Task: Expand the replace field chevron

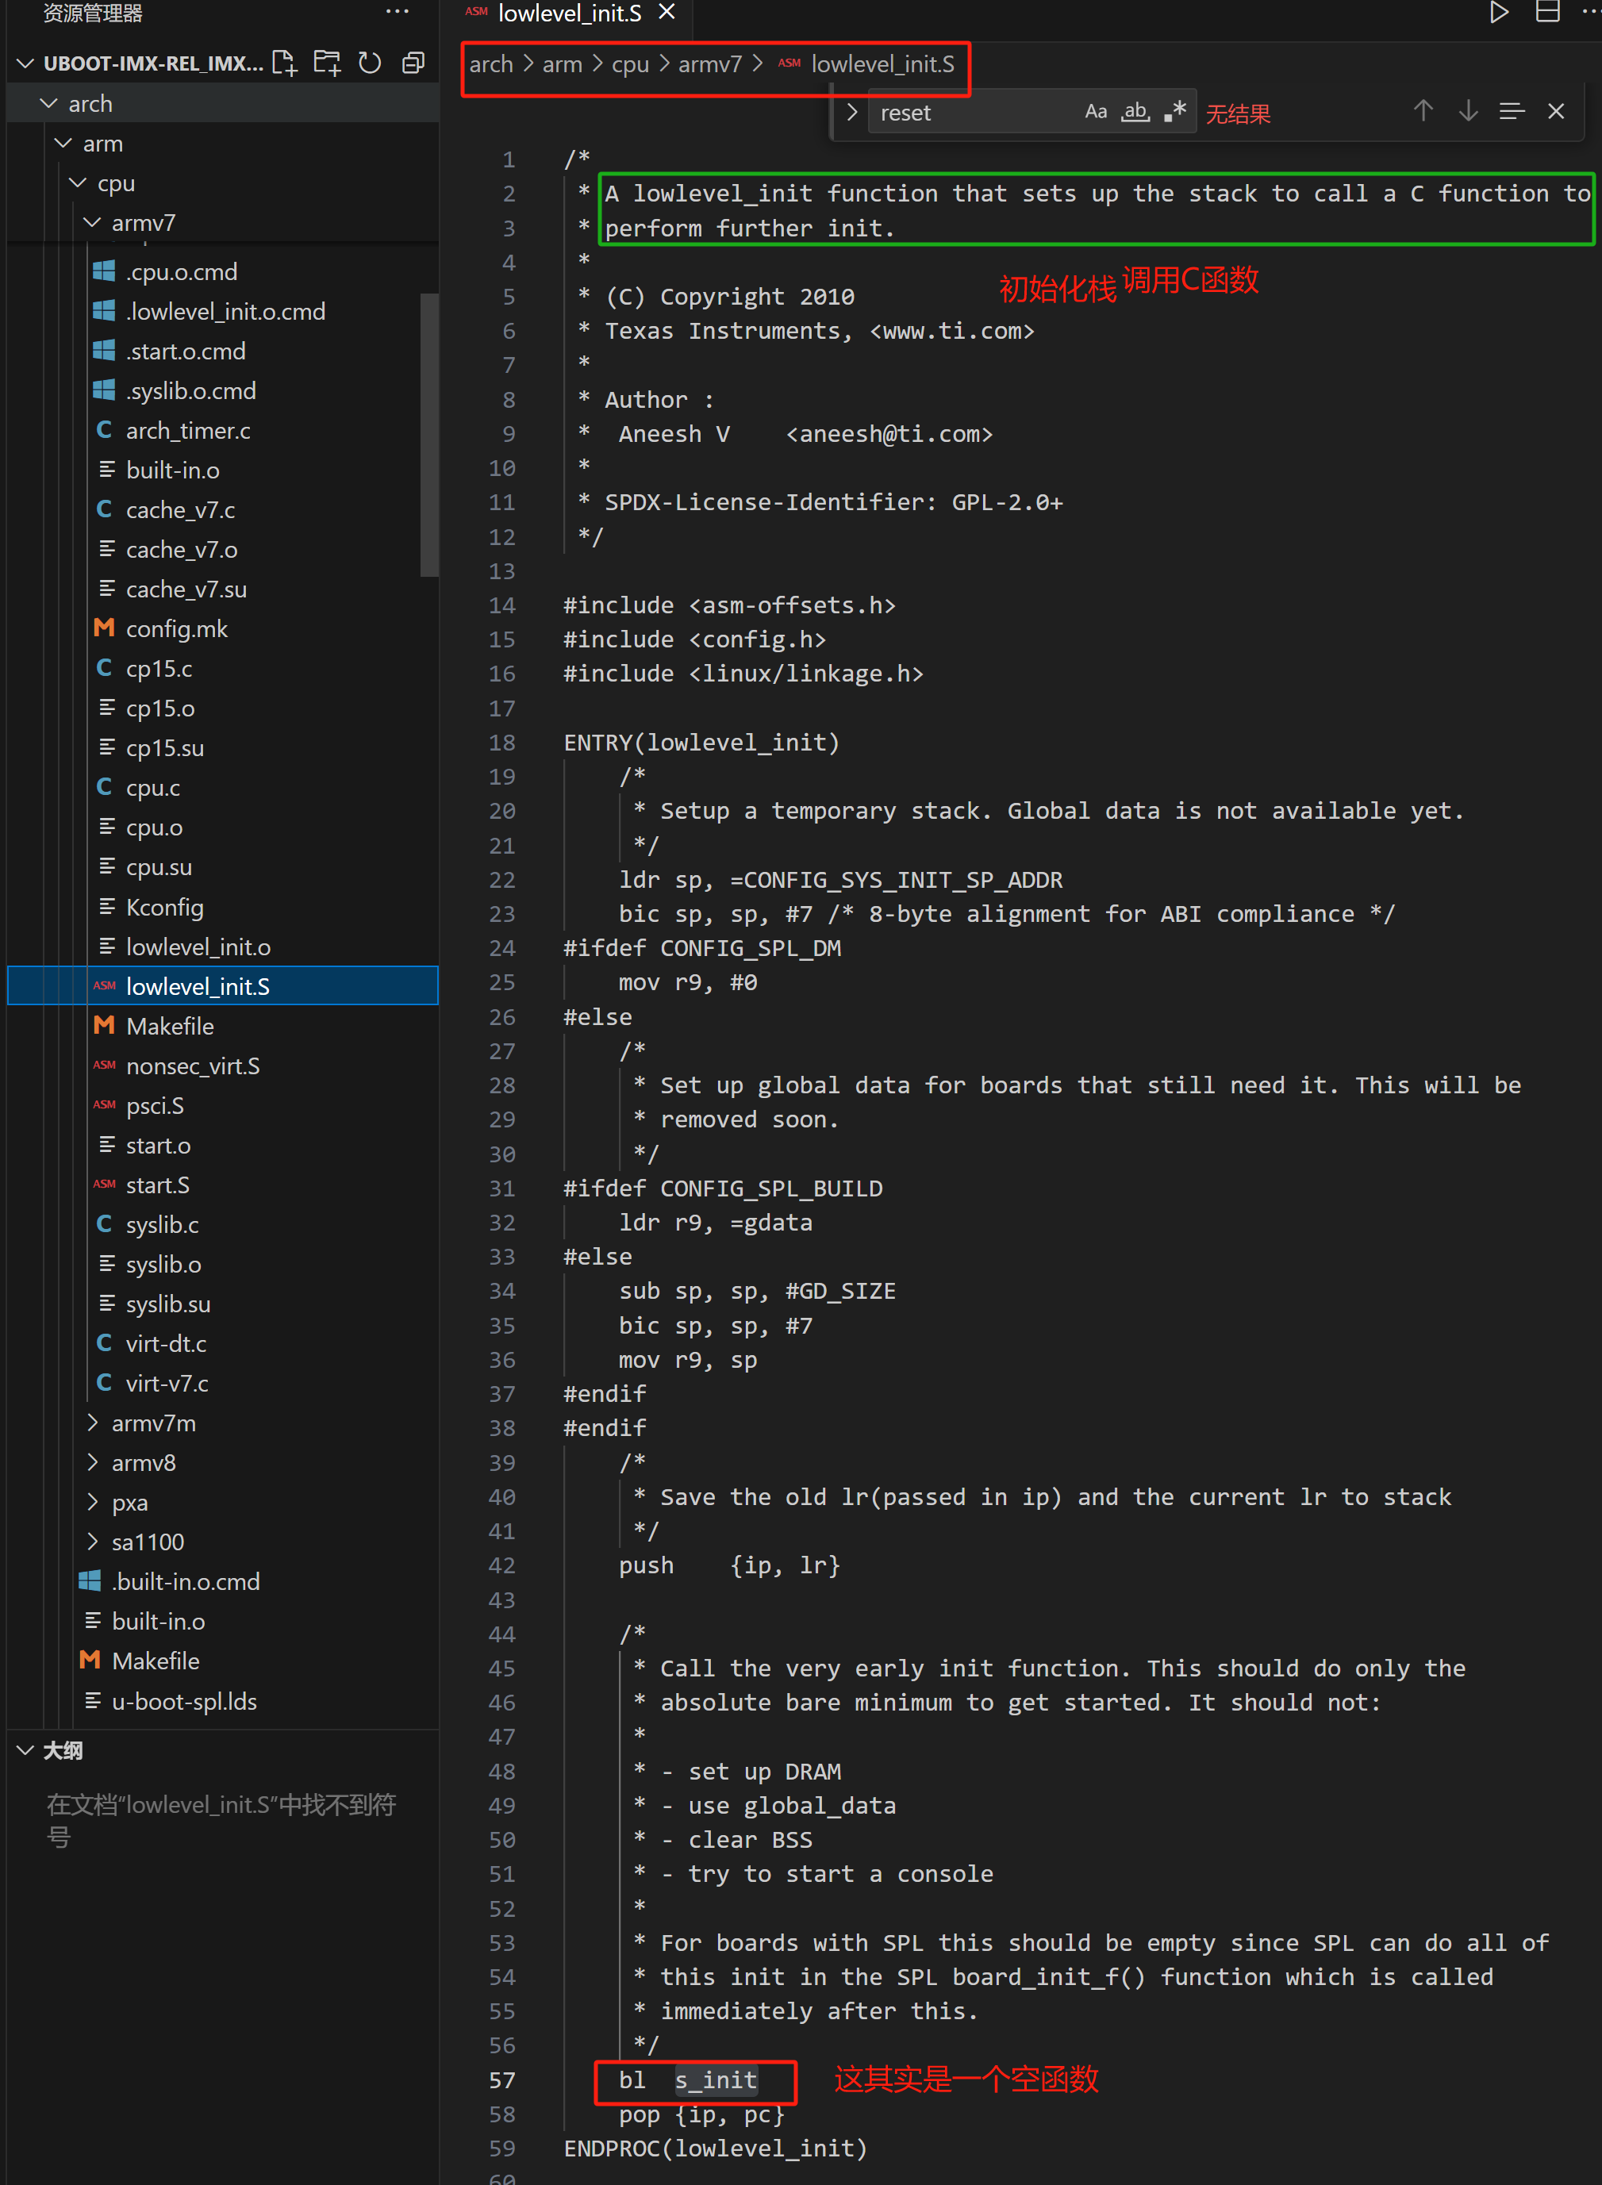Action: point(851,112)
